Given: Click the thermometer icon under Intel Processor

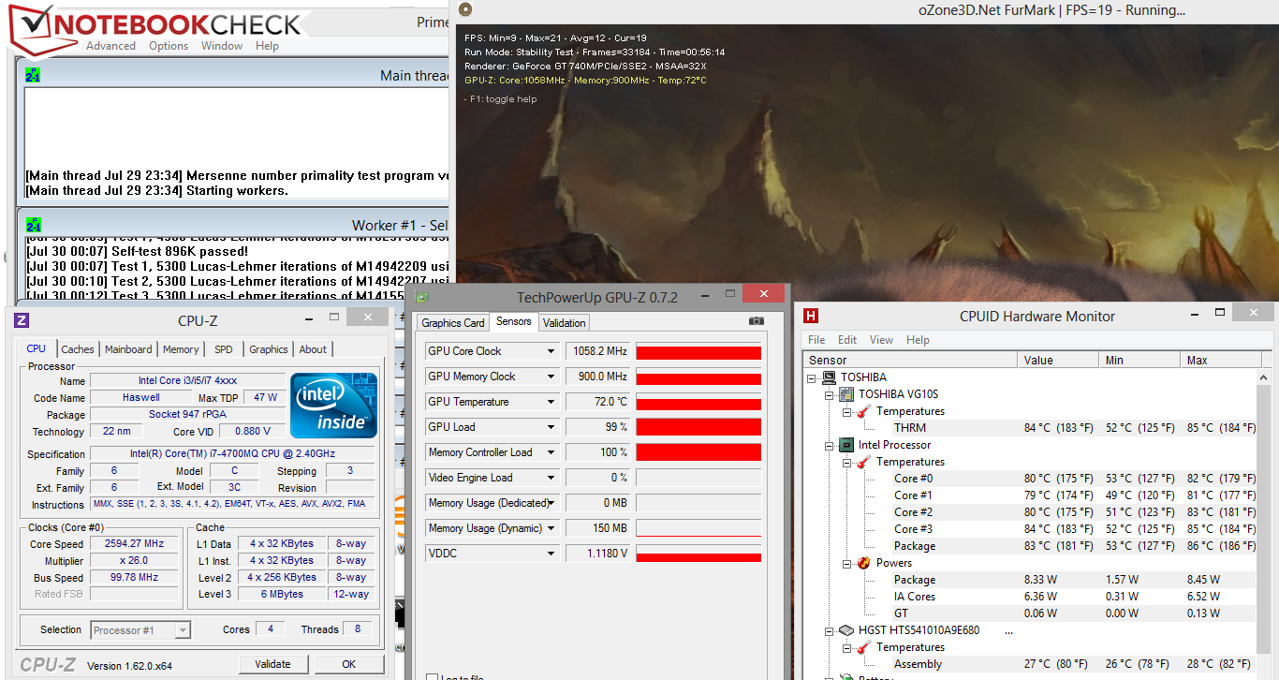Looking at the screenshot, I should pyautogui.click(x=862, y=462).
